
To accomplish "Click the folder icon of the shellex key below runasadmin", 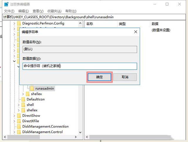I will click(28, 94).
